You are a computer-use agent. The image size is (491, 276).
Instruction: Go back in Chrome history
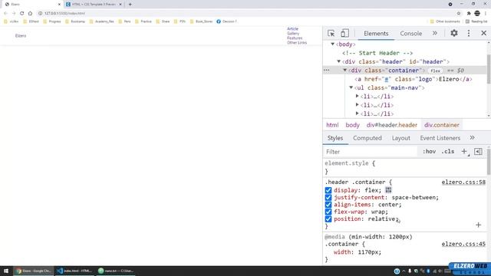[x=5, y=13]
